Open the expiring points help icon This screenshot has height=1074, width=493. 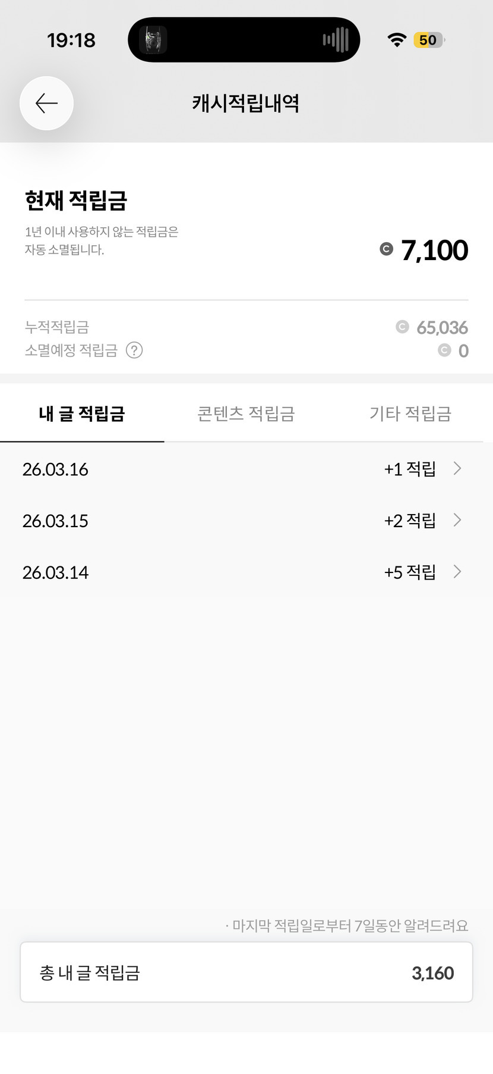[134, 350]
